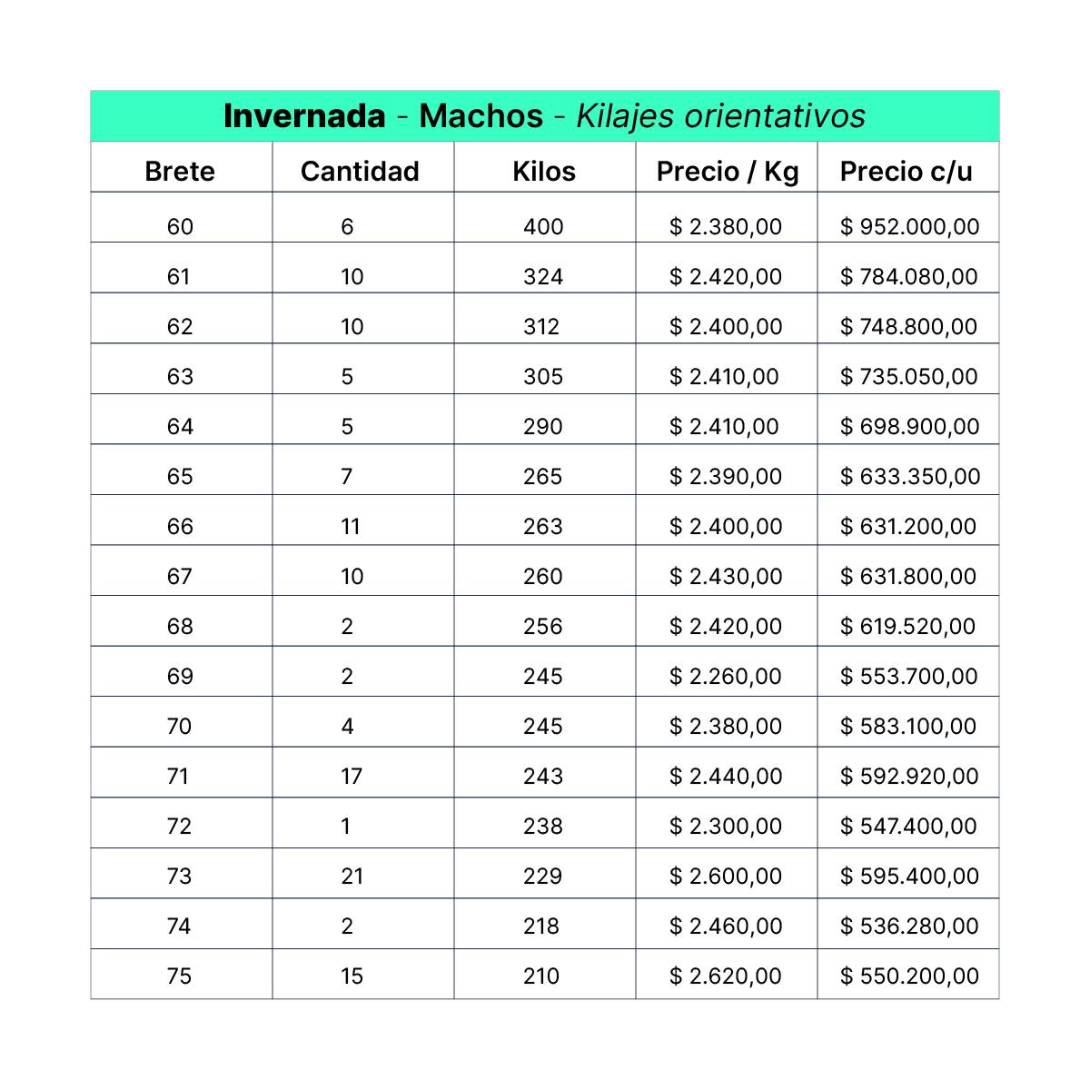Image resolution: width=1090 pixels, height=1090 pixels.
Task: Click the $ 2.430,00 price per kg
Action: point(725,576)
